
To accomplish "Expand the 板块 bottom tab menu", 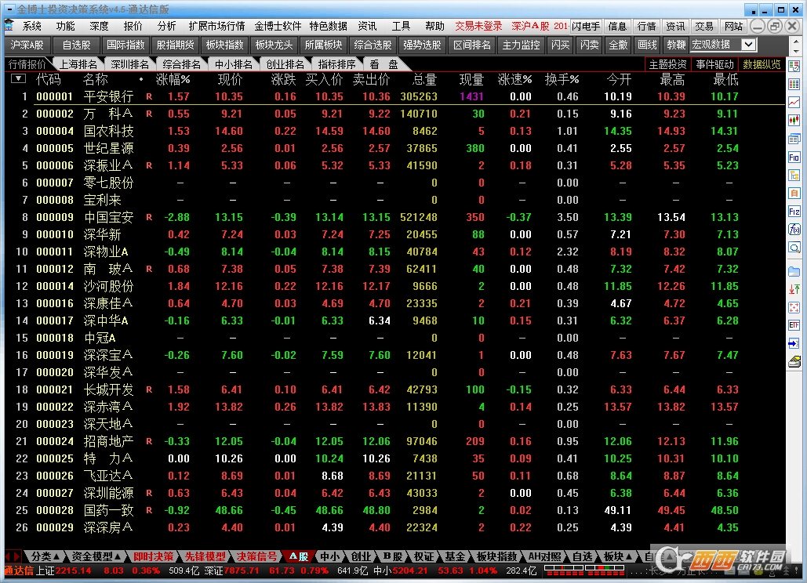I will click(x=618, y=556).
